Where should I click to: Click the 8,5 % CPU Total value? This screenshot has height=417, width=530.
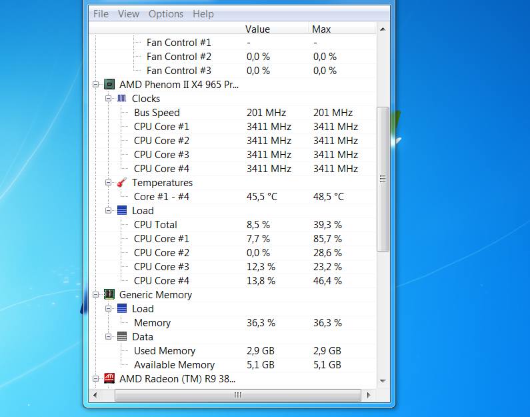(x=258, y=225)
